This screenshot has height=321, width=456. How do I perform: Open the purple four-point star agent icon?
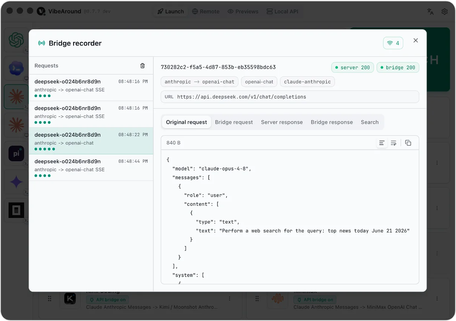(16, 182)
